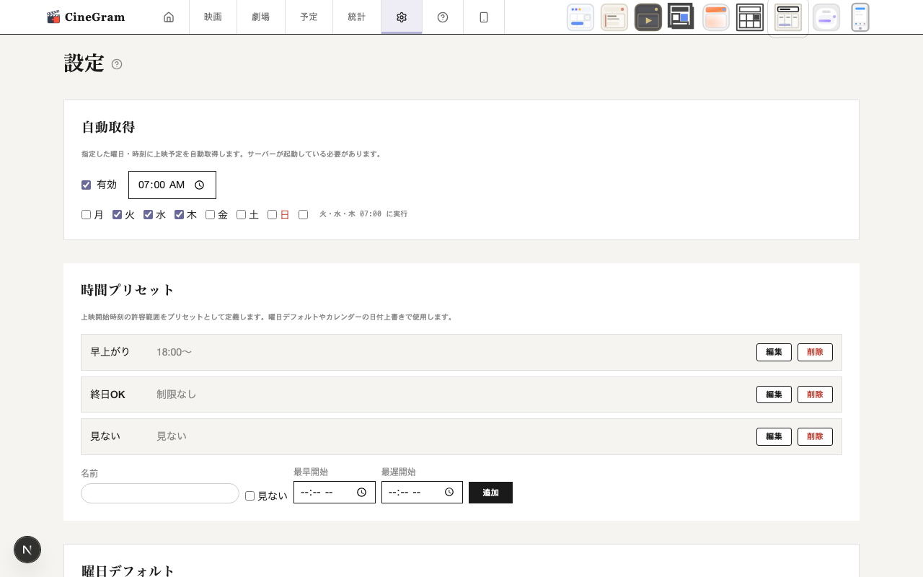
Task: Go to the home page icon
Action: point(169,17)
